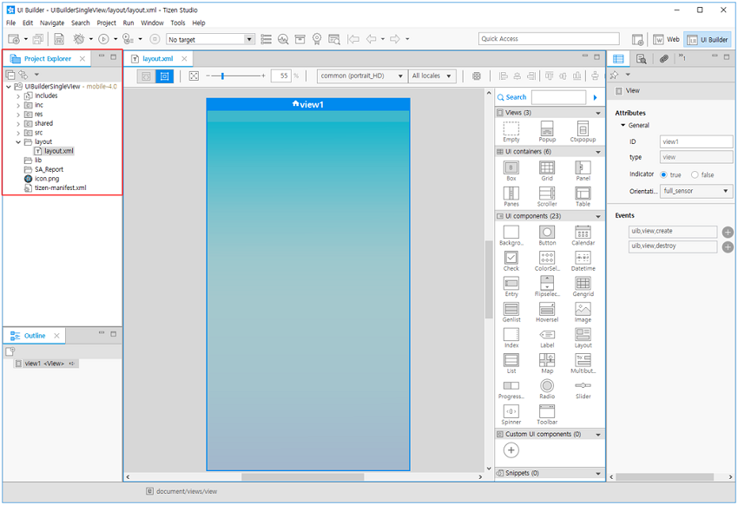Collapse the Views palette section

coord(599,112)
